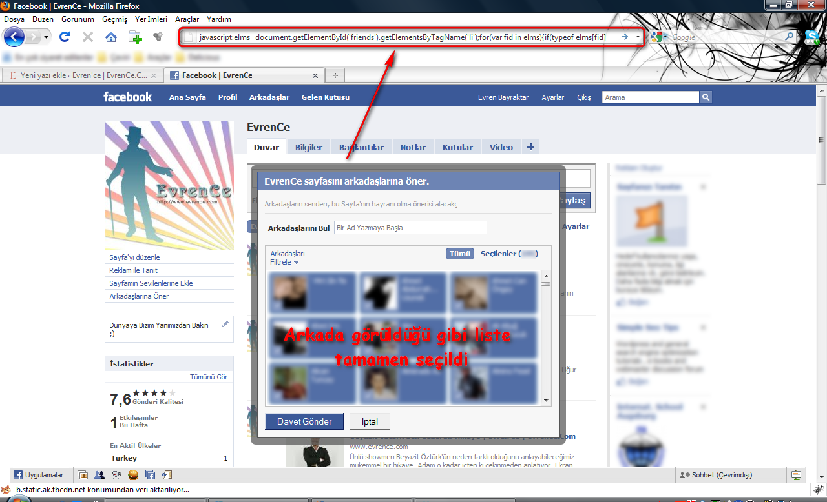Select the Video page tab

tap(501, 147)
